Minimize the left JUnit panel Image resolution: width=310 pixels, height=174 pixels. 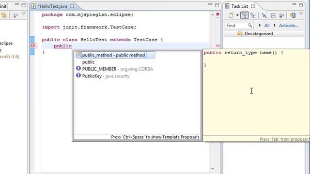click(x=17, y=4)
